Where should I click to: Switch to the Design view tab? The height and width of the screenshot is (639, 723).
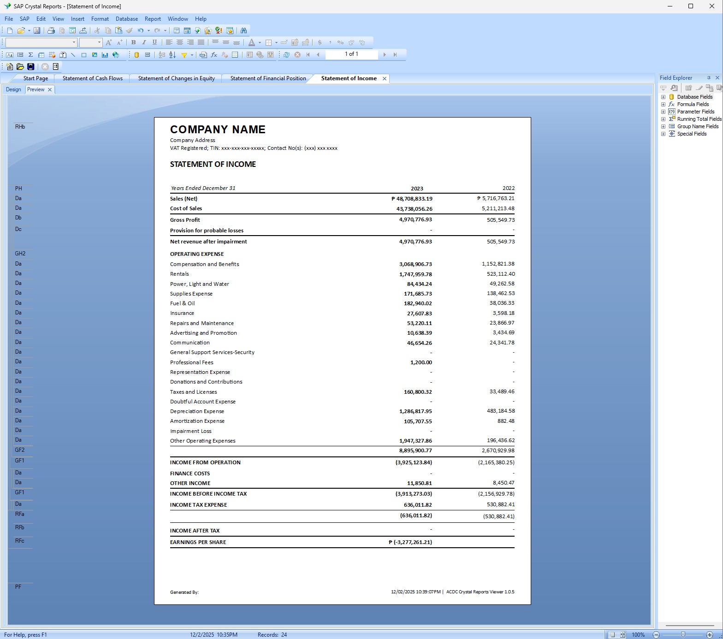pyautogui.click(x=13, y=89)
